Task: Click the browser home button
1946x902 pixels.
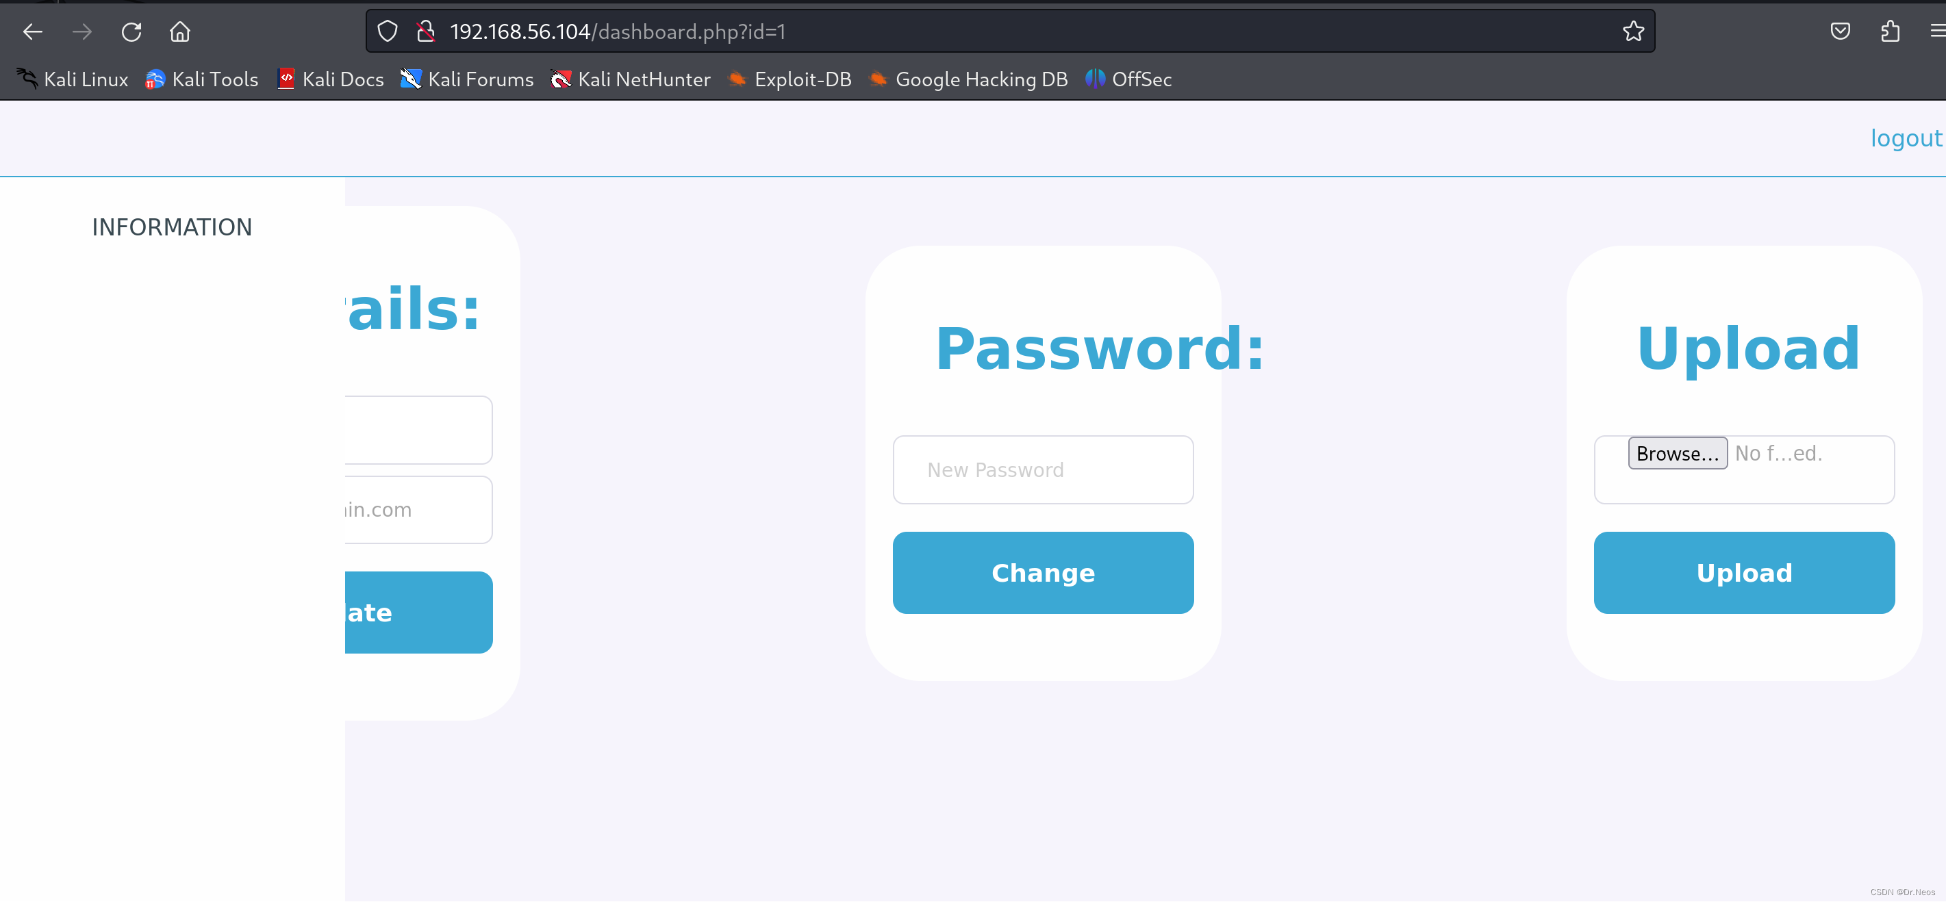Action: pos(180,31)
